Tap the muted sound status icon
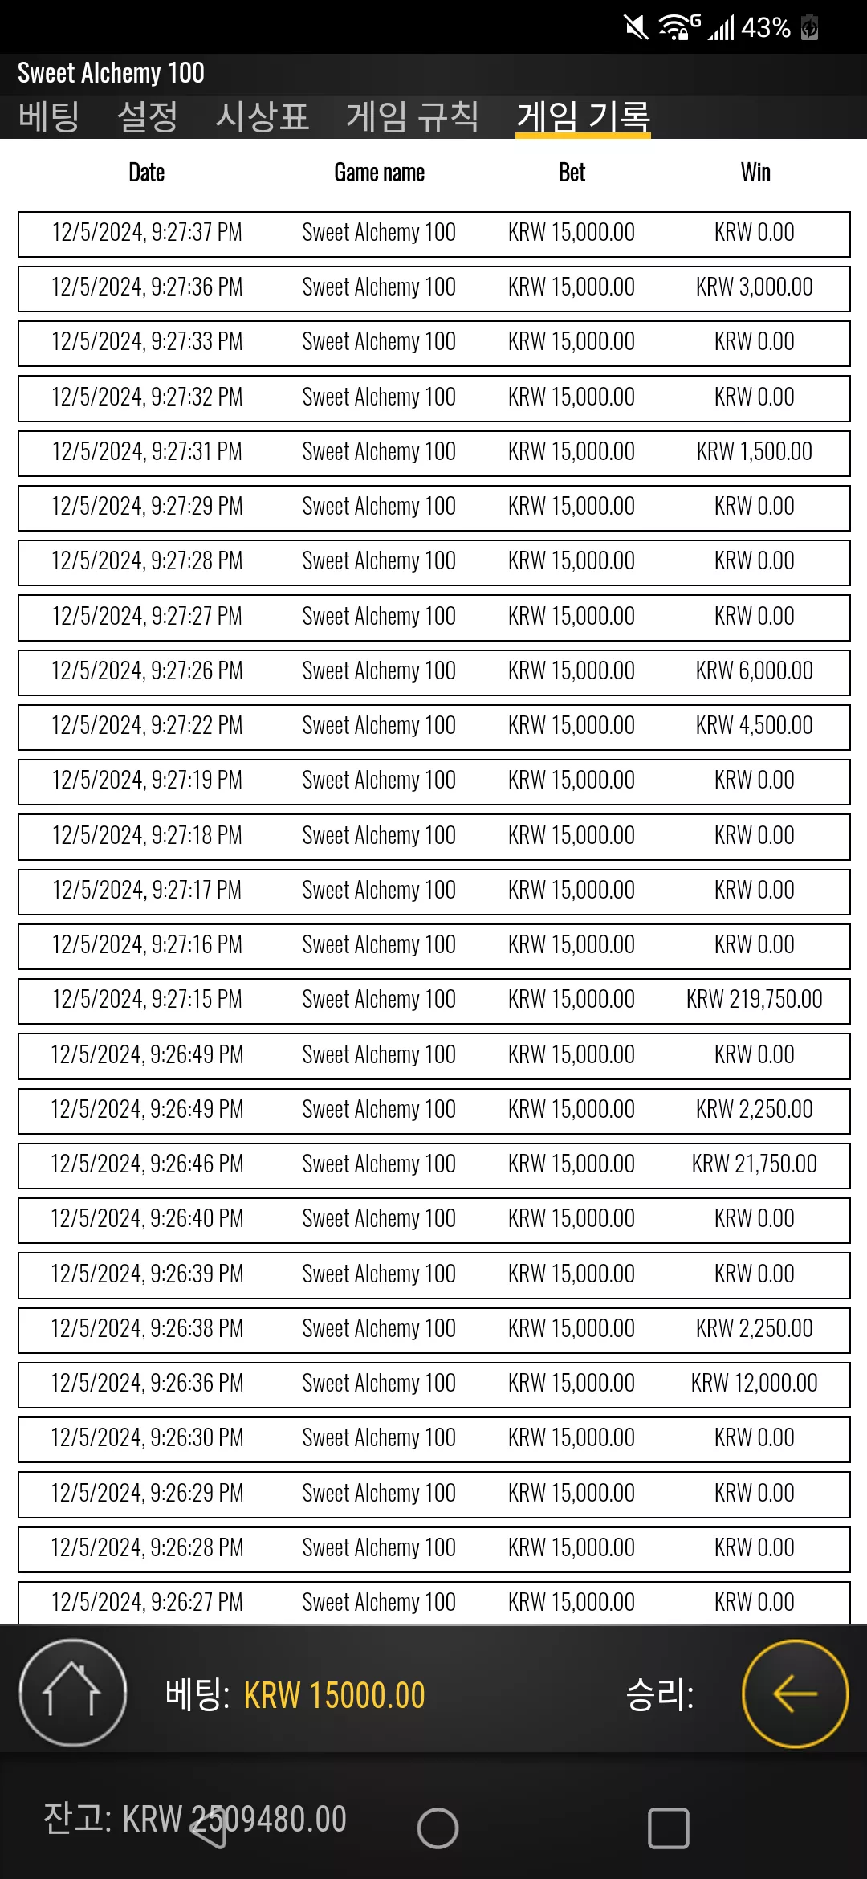 click(636, 27)
